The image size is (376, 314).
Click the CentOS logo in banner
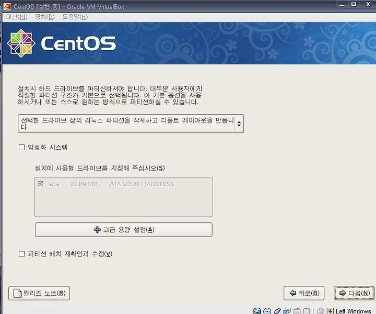tap(62, 43)
